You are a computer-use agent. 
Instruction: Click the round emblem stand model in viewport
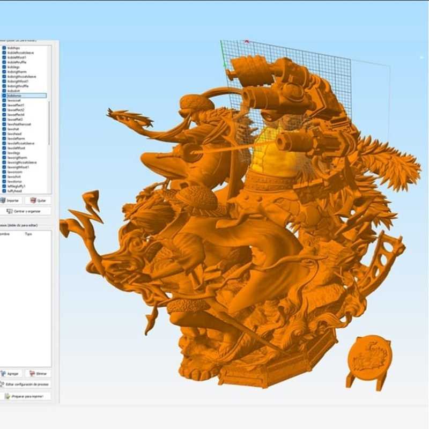click(369, 361)
